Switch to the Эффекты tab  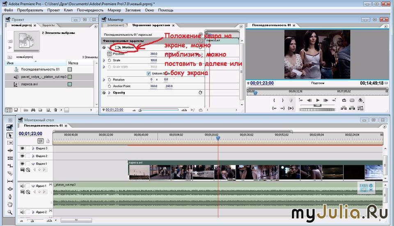[48, 25]
